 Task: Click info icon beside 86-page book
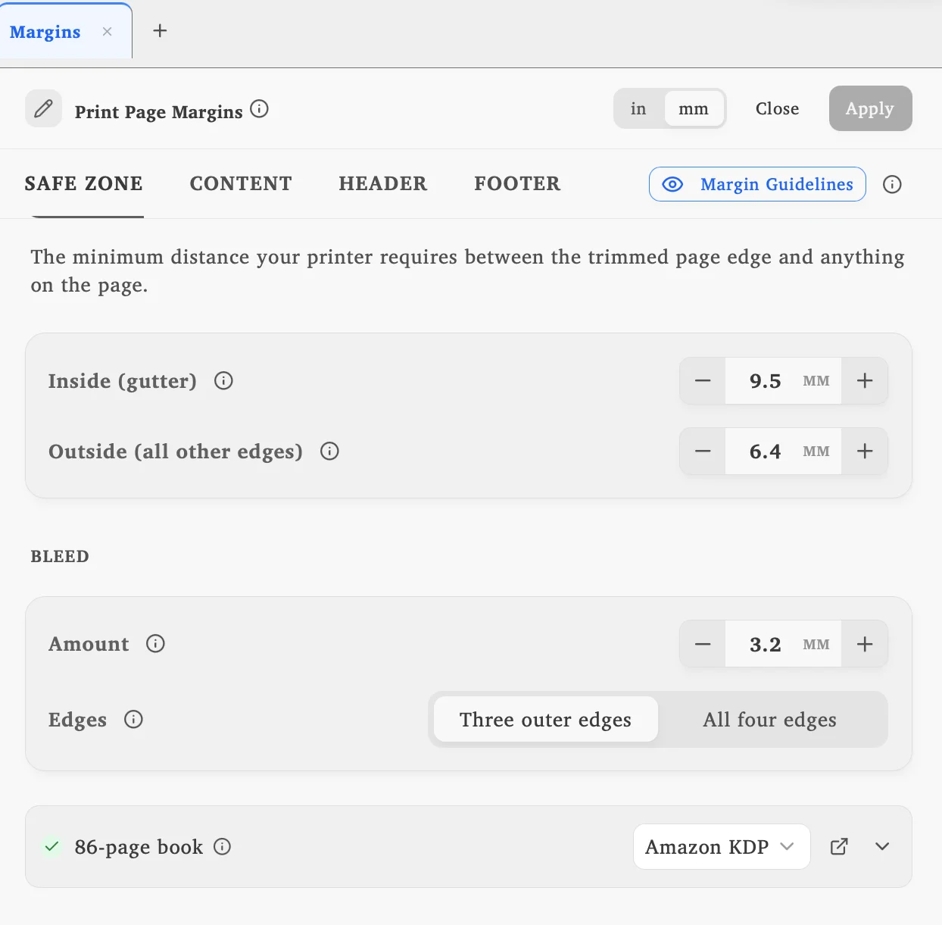(x=222, y=846)
